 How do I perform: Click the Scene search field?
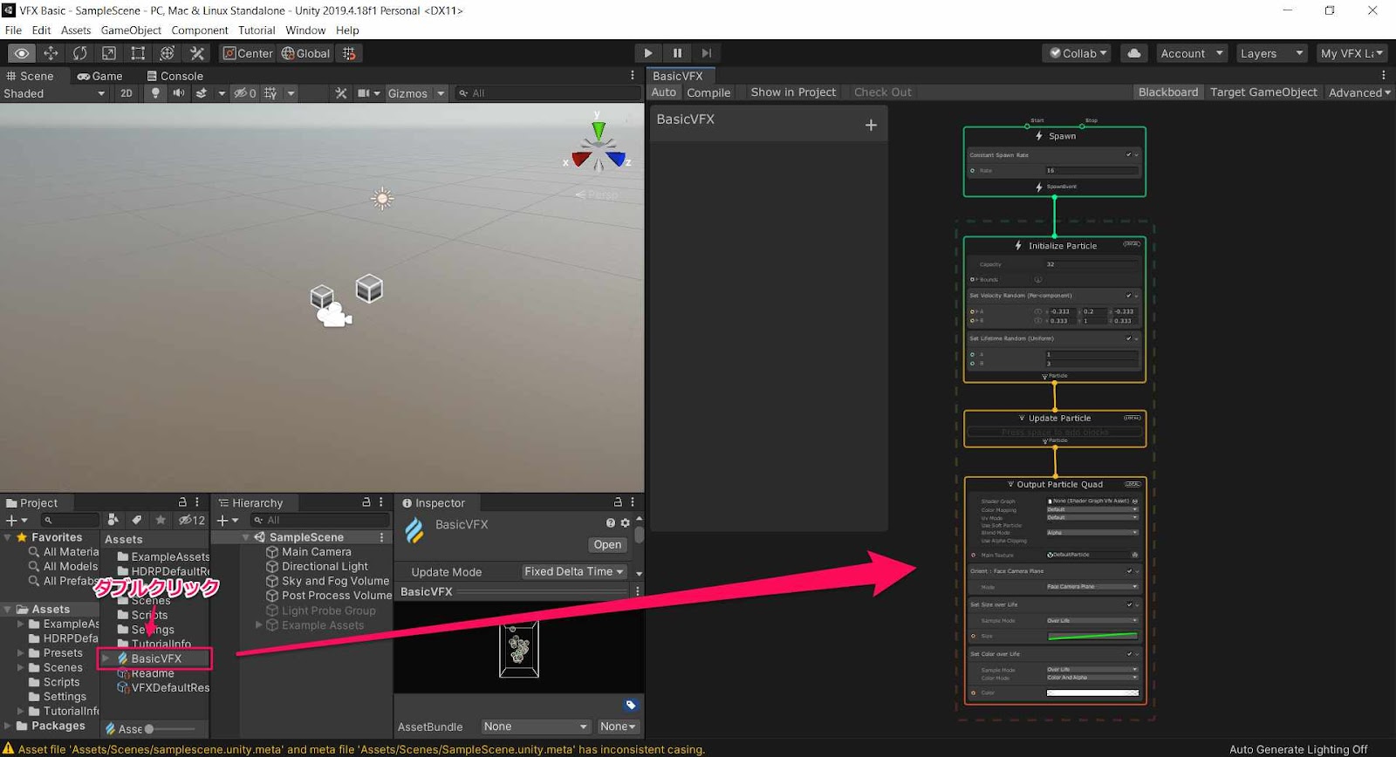548,93
